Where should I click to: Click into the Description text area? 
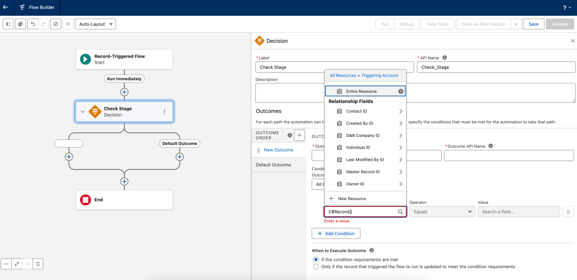pyautogui.click(x=415, y=93)
